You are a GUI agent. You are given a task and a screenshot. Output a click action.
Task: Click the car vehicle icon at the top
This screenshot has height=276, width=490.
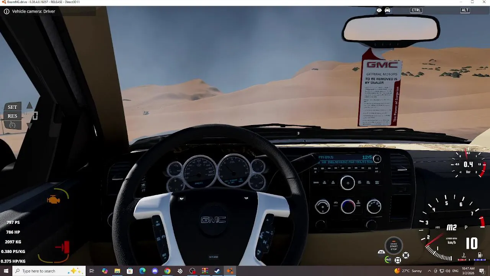(x=387, y=10)
